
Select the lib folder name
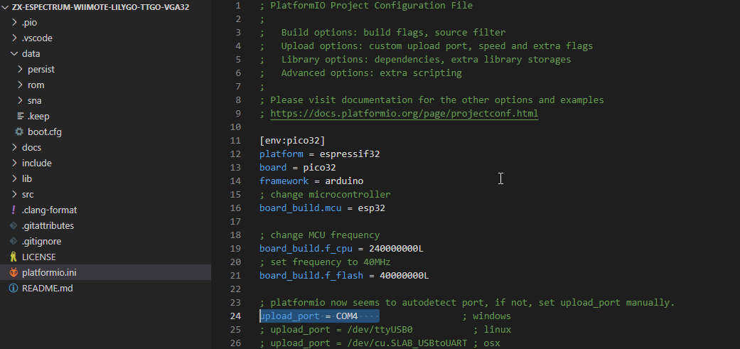(x=27, y=178)
